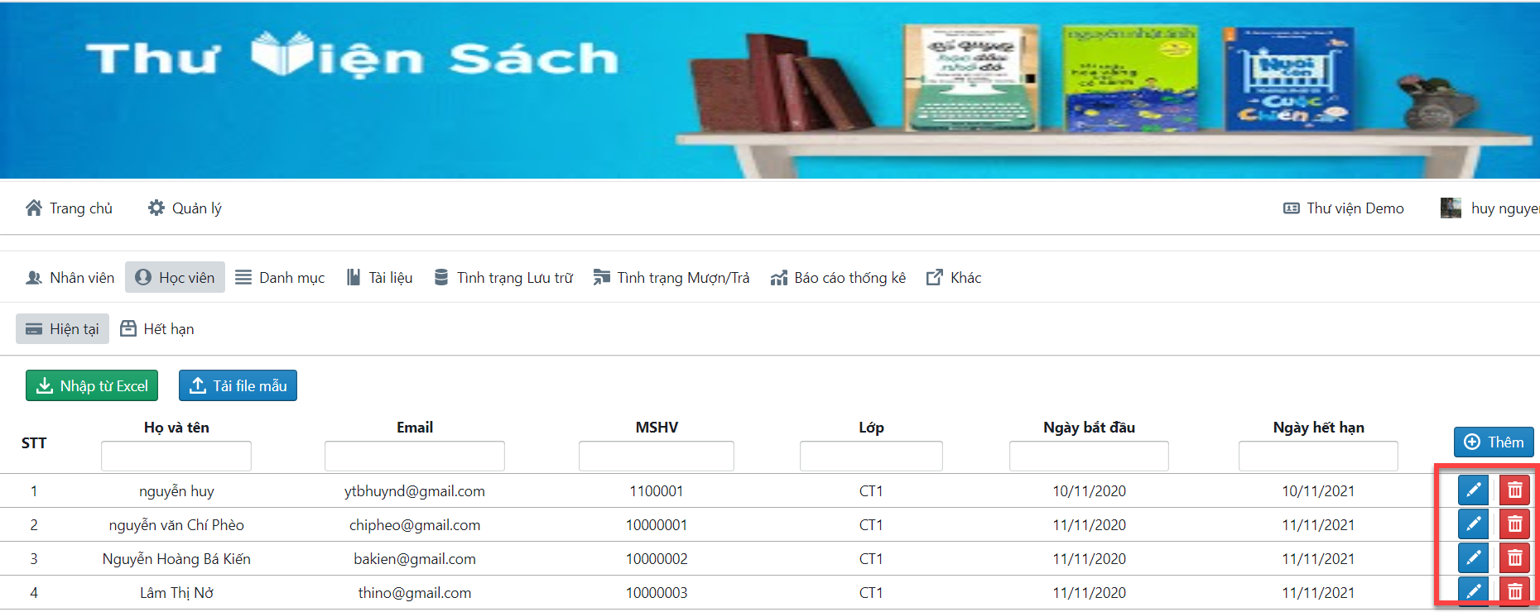Click the Họ và tên filter box
This screenshot has height=612, width=1540.
point(176,457)
